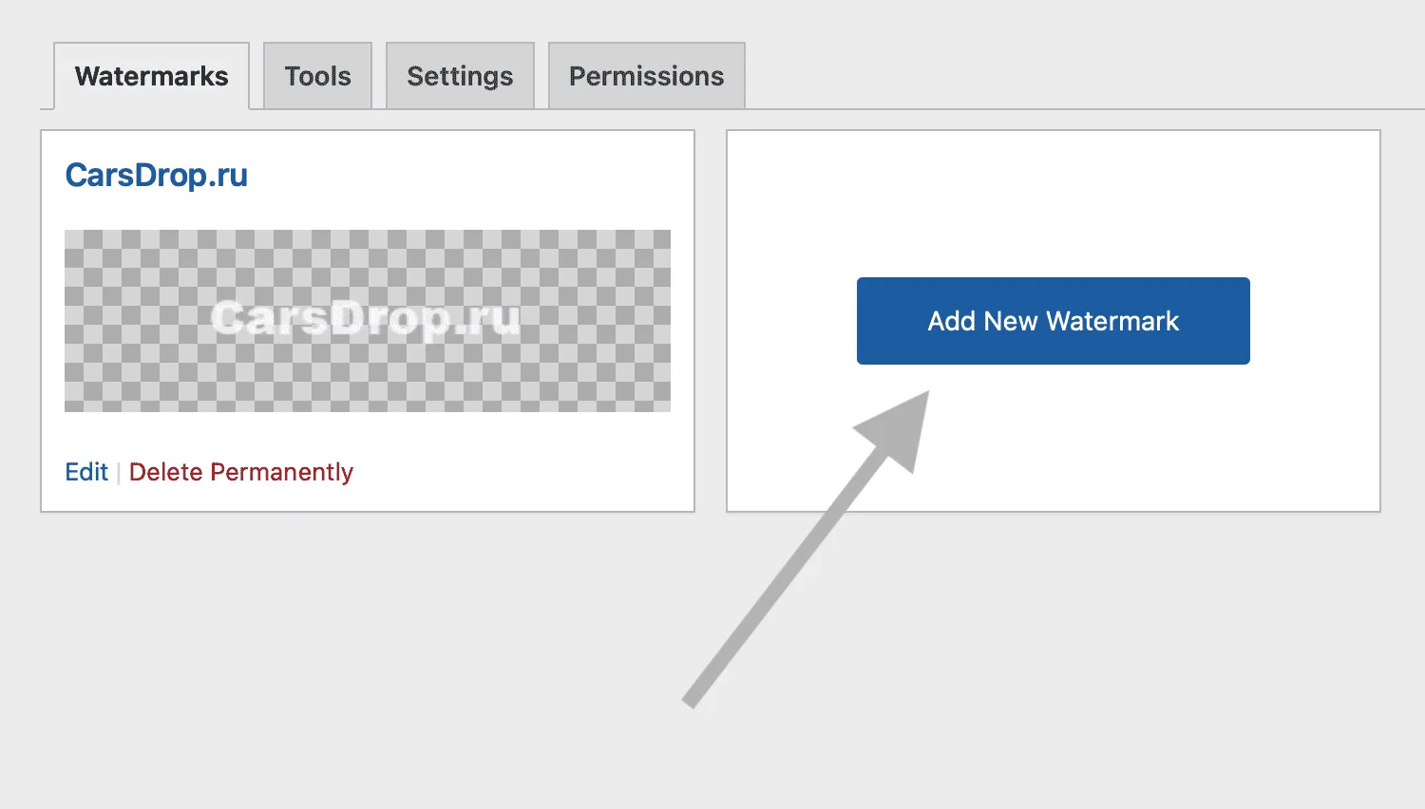Switch to the Tools tab

click(317, 76)
